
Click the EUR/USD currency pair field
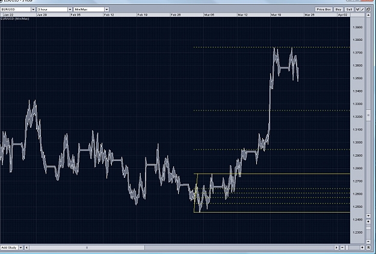point(16,10)
